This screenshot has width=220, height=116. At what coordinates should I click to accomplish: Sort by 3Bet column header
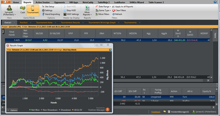[x=102, y=33]
